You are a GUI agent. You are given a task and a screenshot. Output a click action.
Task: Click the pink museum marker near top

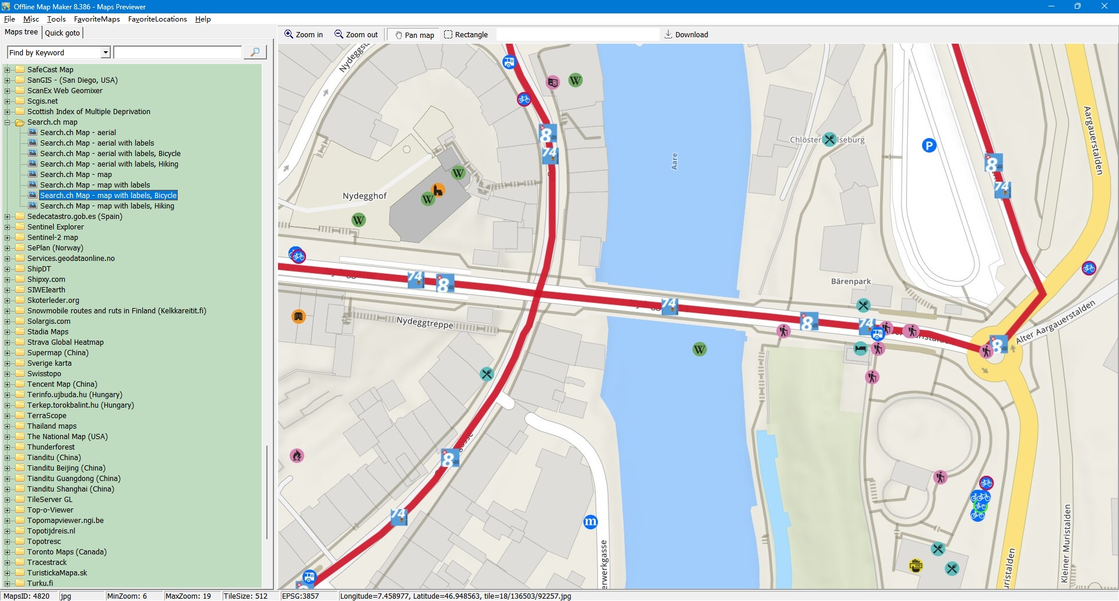[553, 82]
